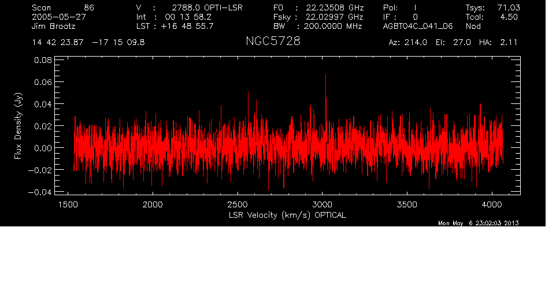Select the velocity value 2788.0 OPTI-LSR
This screenshot has width=556, height=283.
[x=207, y=8]
